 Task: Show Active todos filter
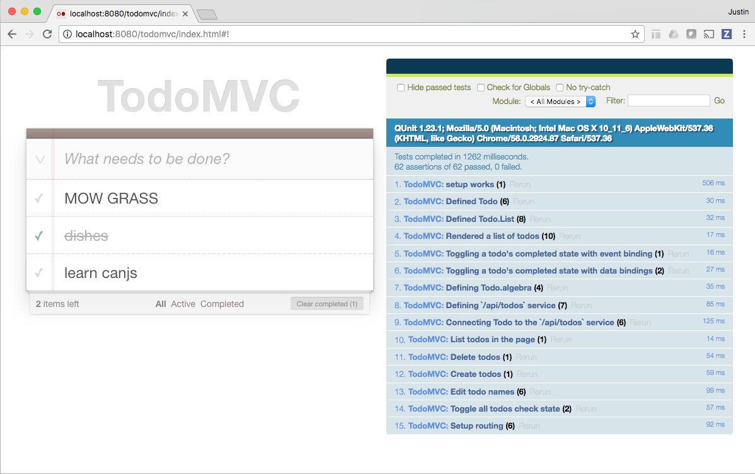pos(183,304)
